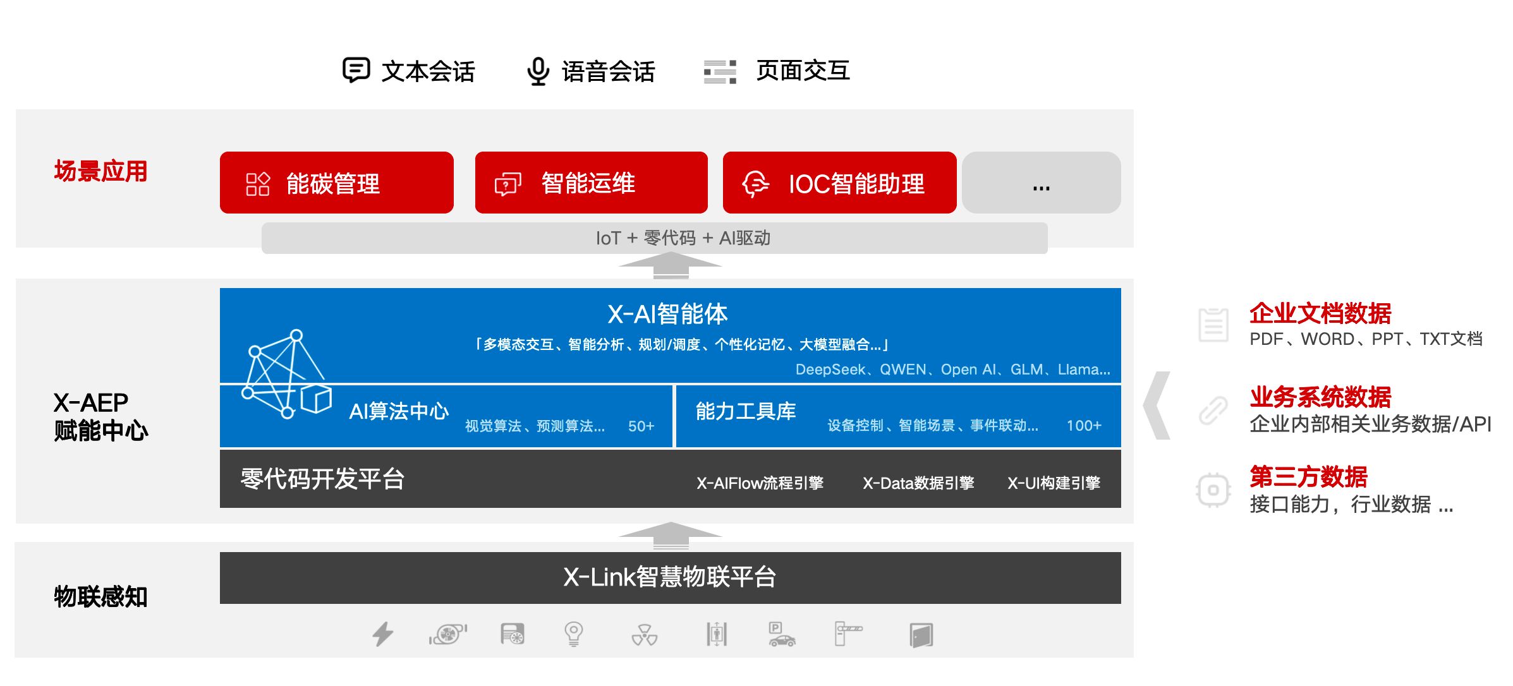Select the lightning electricity device icon

[x=382, y=634]
